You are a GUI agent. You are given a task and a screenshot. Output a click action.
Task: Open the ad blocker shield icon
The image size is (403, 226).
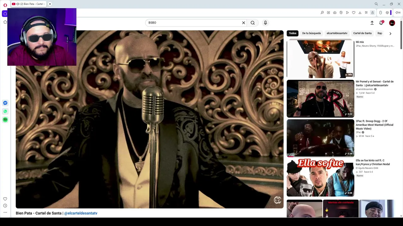point(341,13)
